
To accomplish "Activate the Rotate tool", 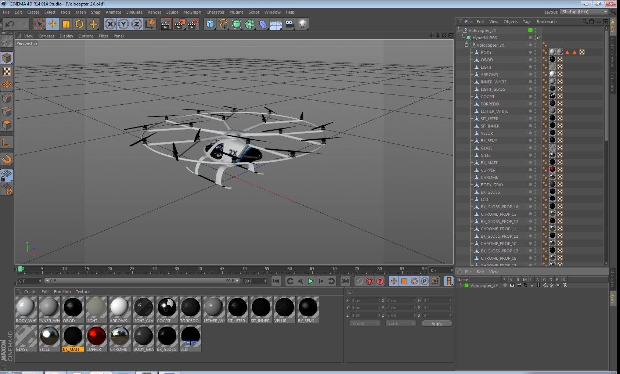I will click(x=79, y=24).
